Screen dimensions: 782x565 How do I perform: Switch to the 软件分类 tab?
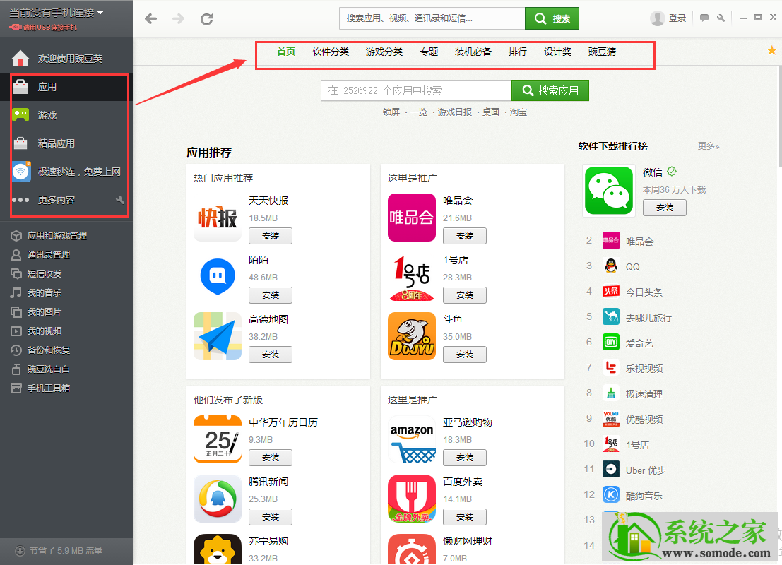click(x=331, y=52)
